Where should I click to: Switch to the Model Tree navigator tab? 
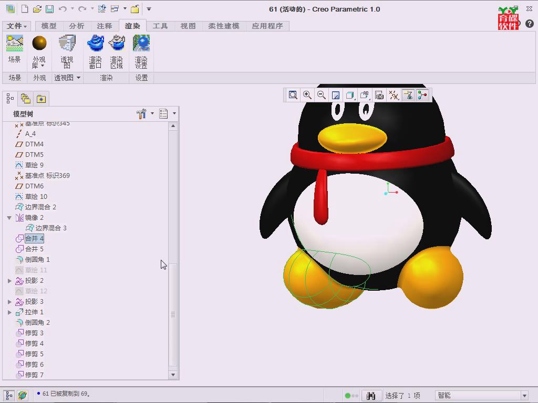pos(10,99)
